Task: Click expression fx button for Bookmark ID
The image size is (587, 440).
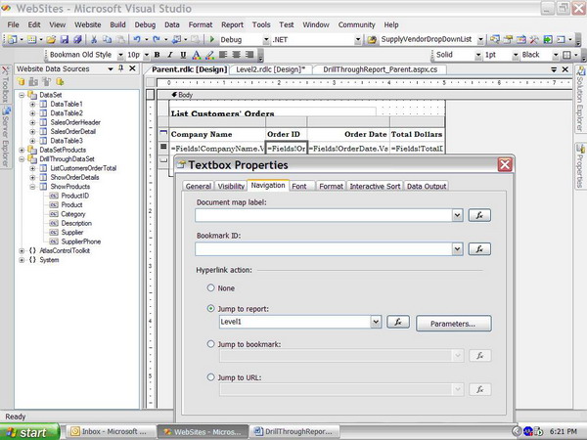Action: (x=479, y=248)
